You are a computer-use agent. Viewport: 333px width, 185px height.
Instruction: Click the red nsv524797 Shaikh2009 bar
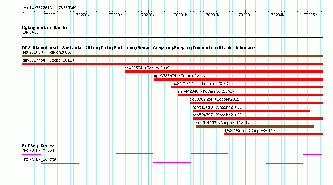coord(257,119)
